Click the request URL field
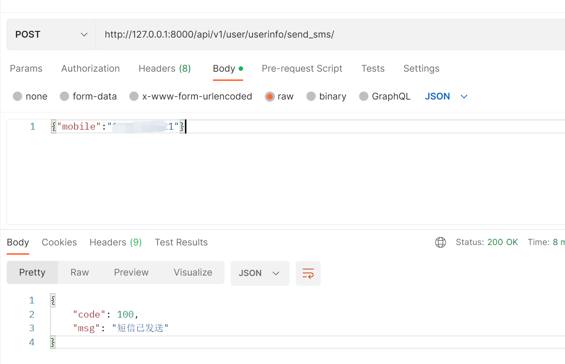The width and height of the screenshot is (565, 364). 330,34
